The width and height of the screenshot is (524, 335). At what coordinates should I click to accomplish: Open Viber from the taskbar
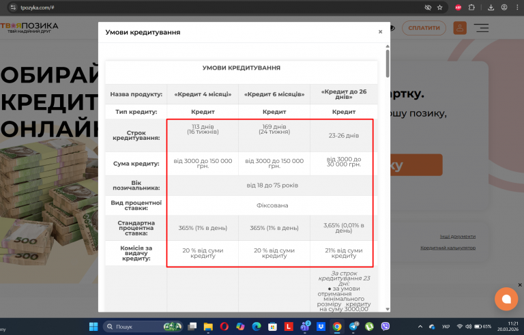[385, 326]
